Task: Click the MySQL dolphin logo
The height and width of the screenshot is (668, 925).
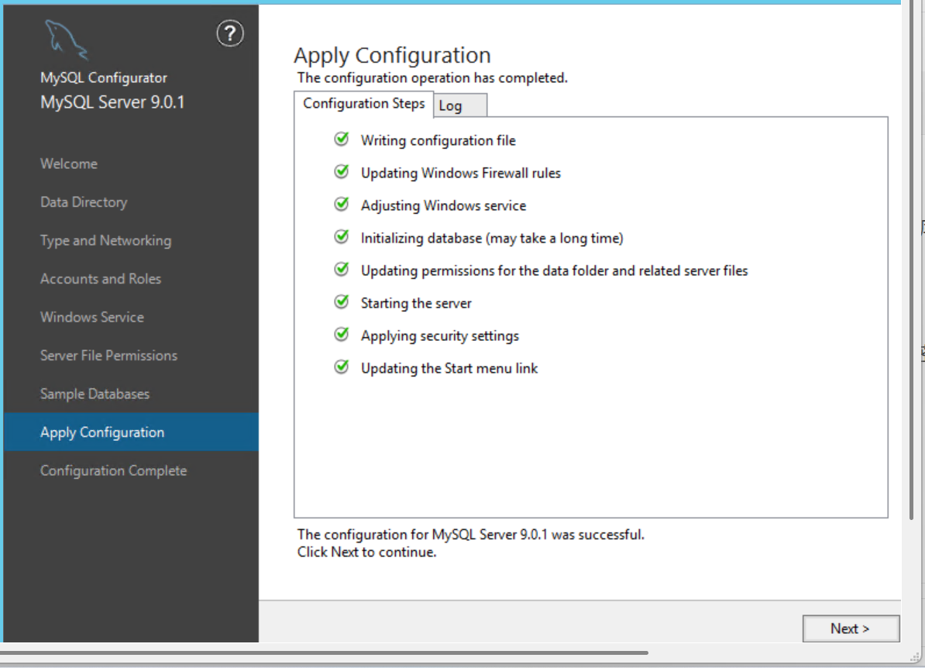Action: pos(66,40)
